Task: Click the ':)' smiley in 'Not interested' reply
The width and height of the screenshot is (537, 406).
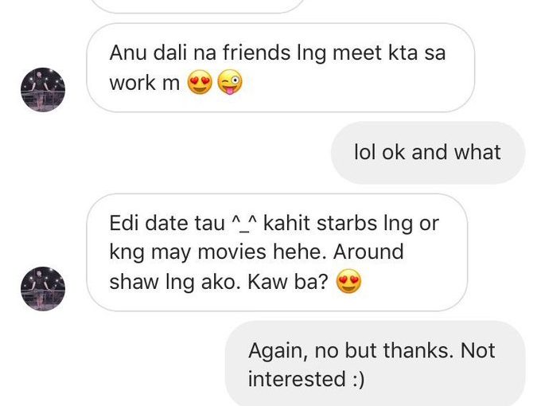Action: tap(357, 380)
